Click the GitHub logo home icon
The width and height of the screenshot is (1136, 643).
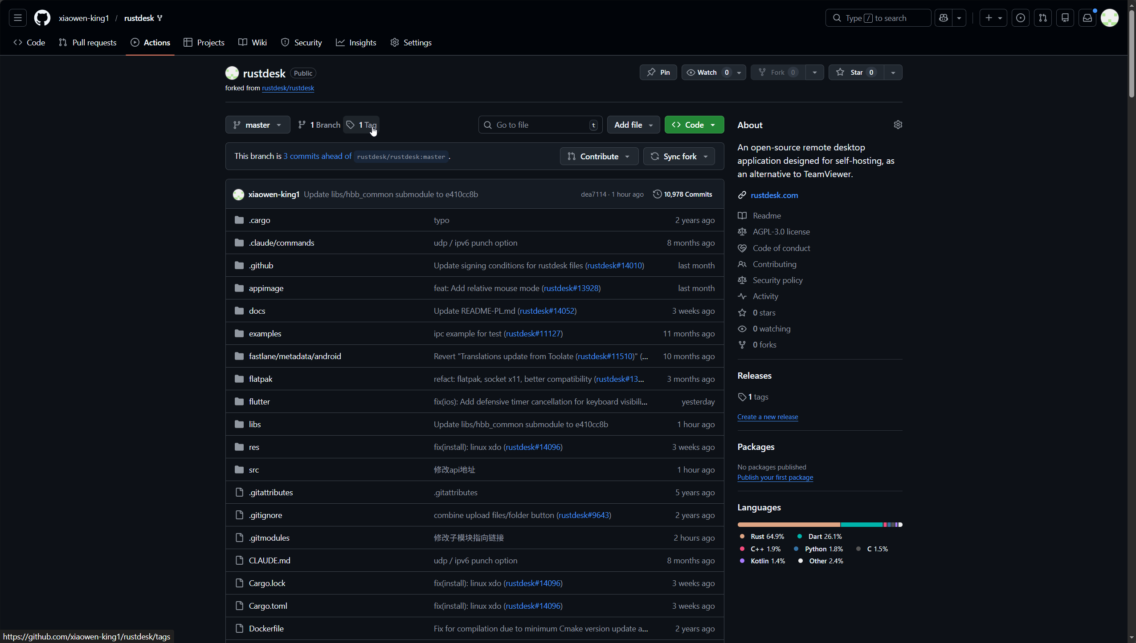coord(42,18)
